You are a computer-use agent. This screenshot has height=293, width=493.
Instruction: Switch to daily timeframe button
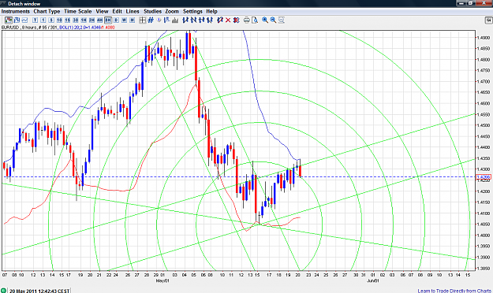[116, 20]
